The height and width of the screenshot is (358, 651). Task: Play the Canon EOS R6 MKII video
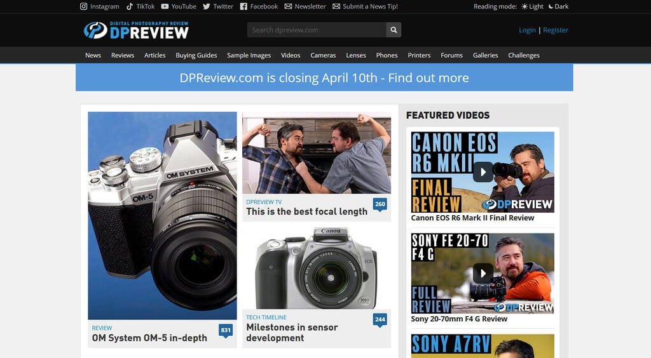[x=483, y=172]
